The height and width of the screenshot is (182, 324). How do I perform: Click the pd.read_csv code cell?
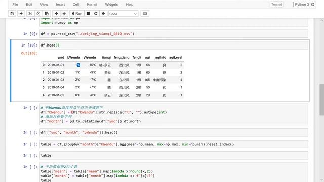174,34
